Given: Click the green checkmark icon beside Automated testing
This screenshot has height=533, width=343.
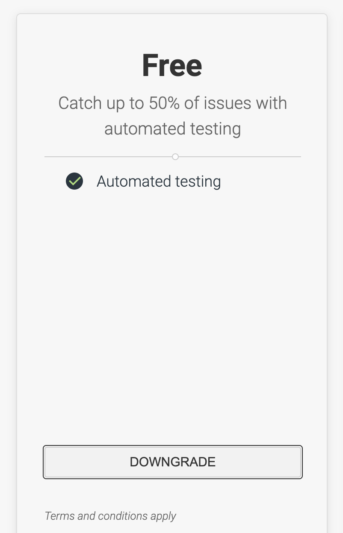Looking at the screenshot, I should tap(74, 182).
